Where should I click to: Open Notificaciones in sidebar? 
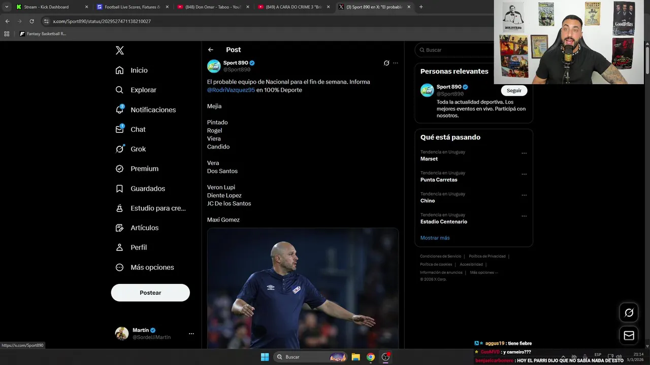(145, 109)
